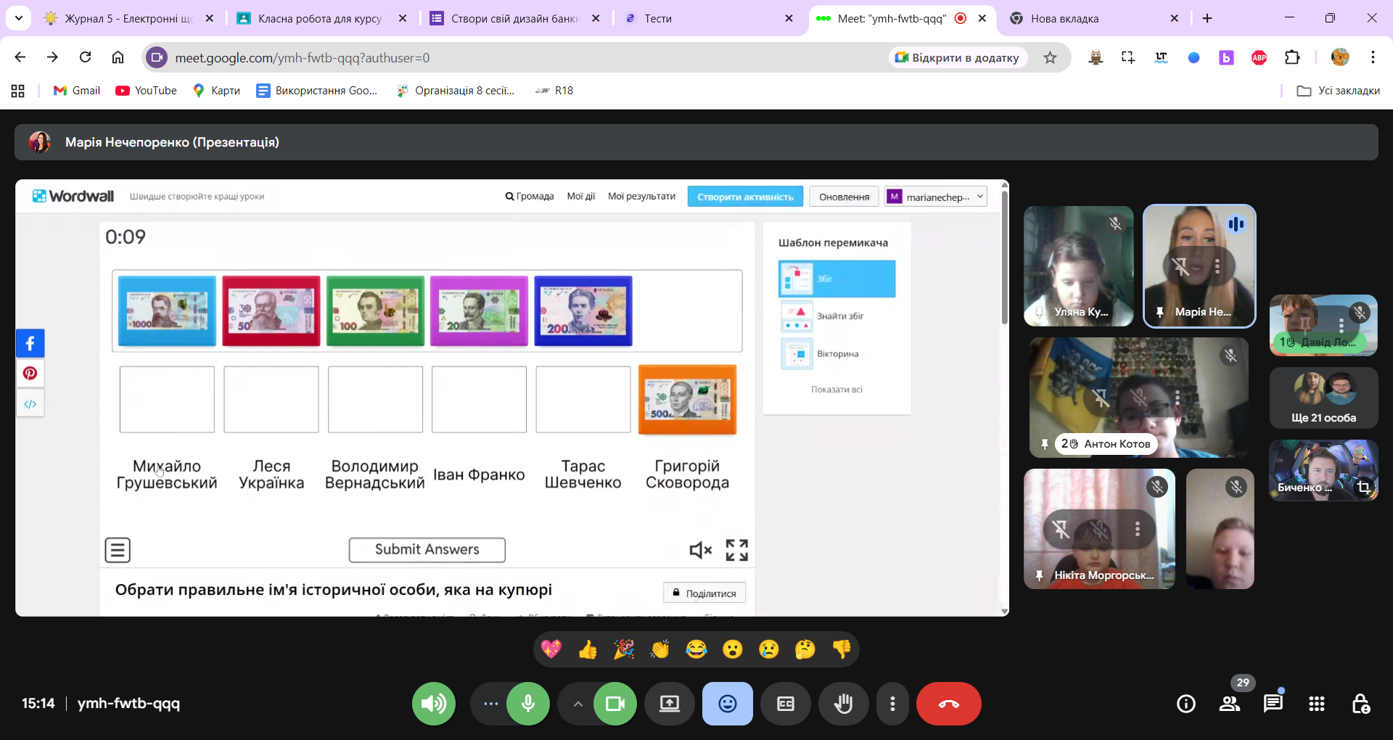Open the tab search dropdown in Chrome
Screen dimensions: 1393x740
(x=18, y=18)
